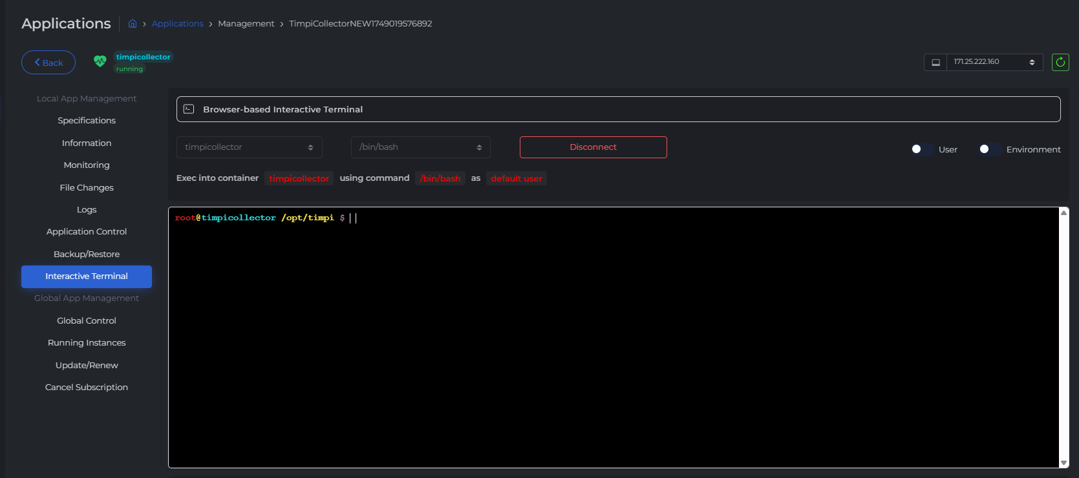Toggle the User switch

921,149
